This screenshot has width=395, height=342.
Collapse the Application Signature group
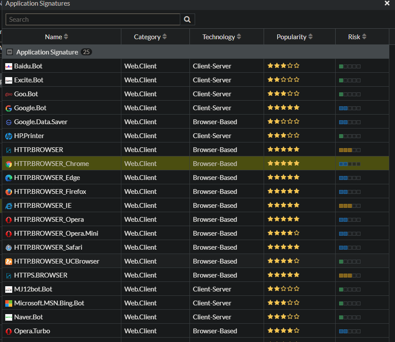point(10,52)
